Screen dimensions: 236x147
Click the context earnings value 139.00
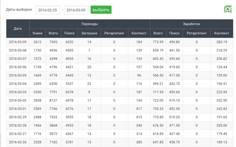[222, 75]
